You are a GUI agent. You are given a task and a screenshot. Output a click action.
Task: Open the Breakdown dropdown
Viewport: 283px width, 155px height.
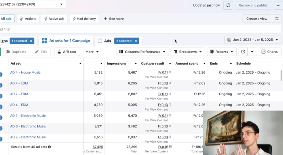tap(188, 52)
